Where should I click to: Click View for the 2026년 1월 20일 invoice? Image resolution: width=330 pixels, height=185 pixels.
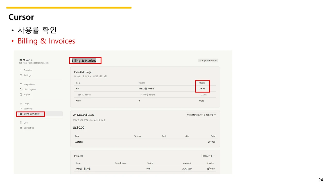pyautogui.click(x=211, y=169)
